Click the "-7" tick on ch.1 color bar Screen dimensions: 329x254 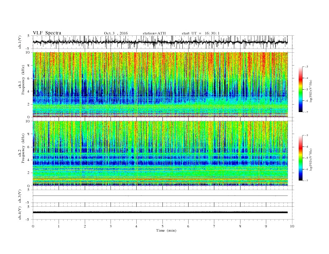307,112
